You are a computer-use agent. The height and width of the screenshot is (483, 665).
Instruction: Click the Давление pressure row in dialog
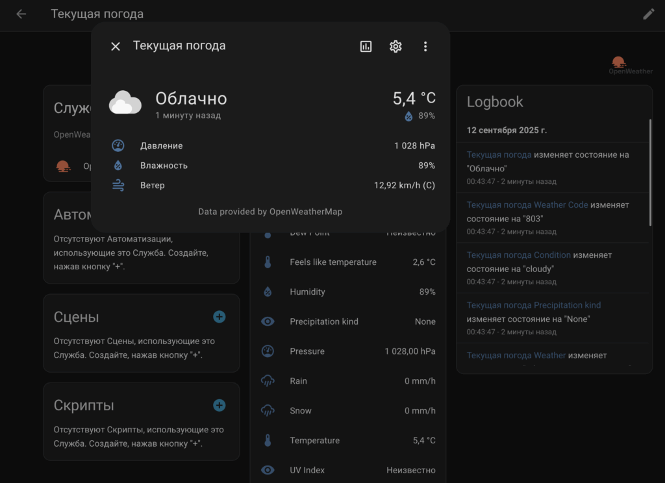pyautogui.click(x=273, y=146)
